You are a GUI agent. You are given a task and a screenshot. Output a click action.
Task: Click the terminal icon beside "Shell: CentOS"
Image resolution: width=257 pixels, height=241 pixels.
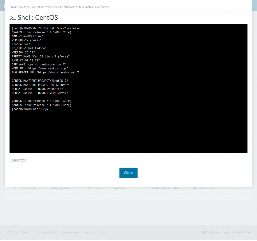click(13, 18)
